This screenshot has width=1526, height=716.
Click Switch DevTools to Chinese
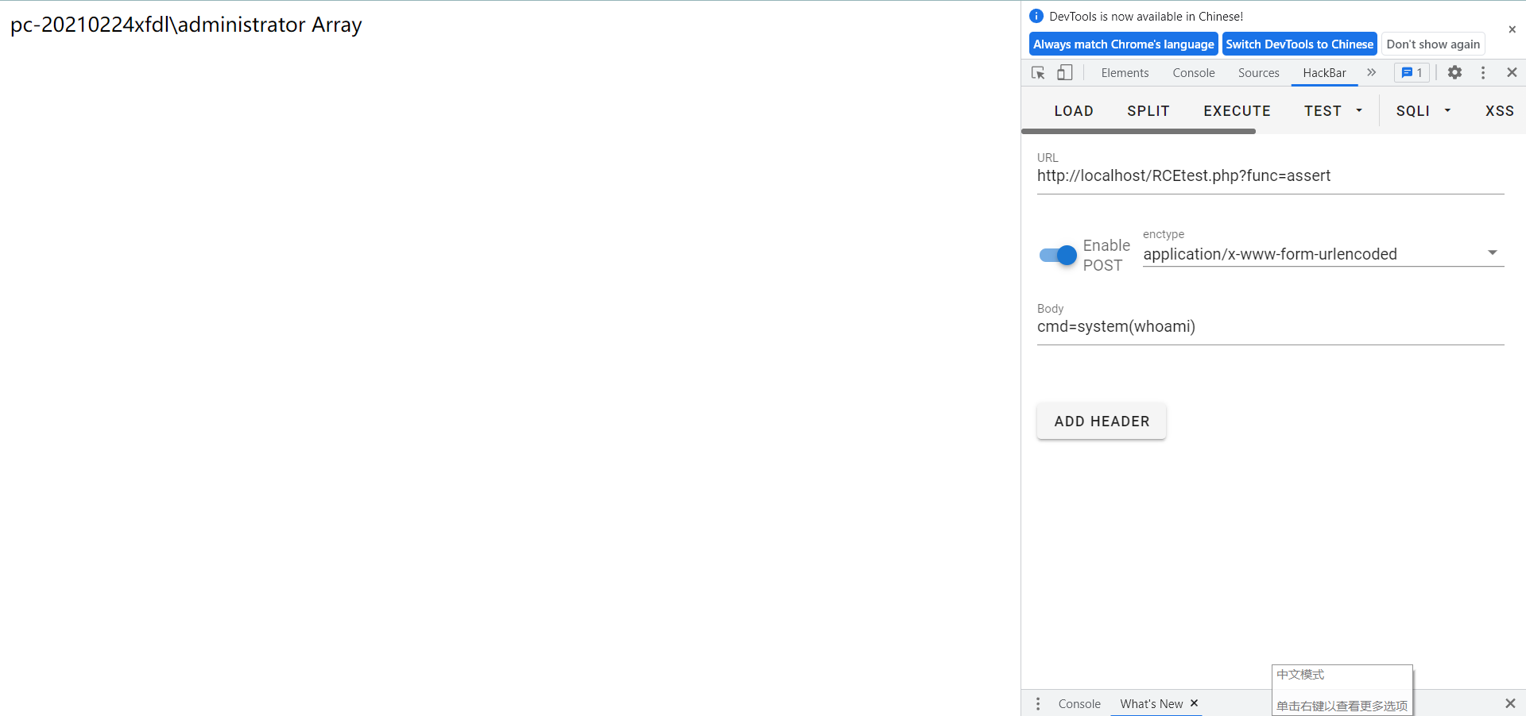(x=1299, y=44)
